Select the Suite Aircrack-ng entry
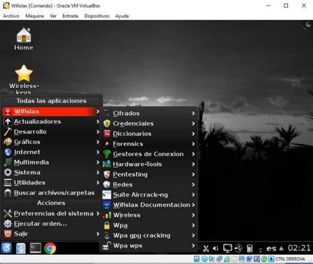 tap(149, 195)
